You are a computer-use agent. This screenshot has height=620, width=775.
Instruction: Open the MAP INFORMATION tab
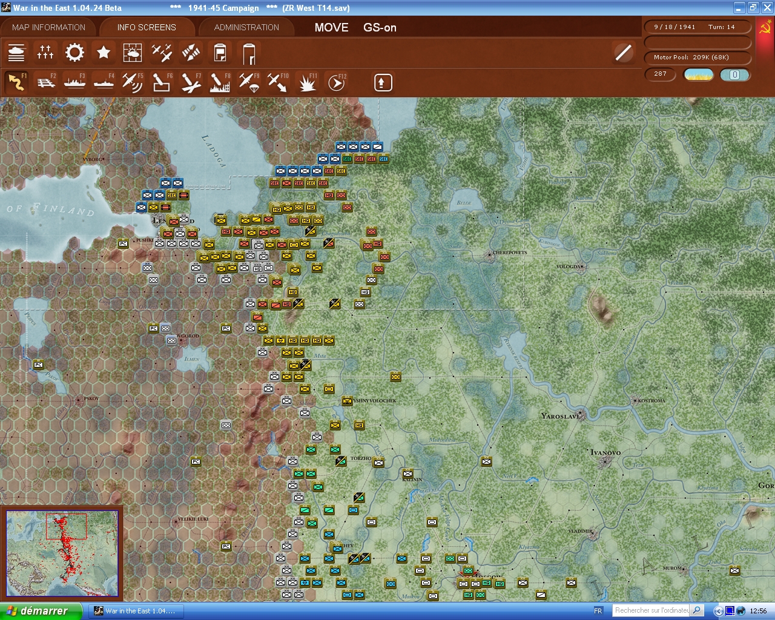click(48, 27)
